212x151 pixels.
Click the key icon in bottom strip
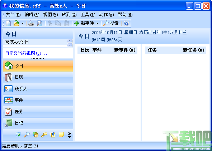click(44, 135)
